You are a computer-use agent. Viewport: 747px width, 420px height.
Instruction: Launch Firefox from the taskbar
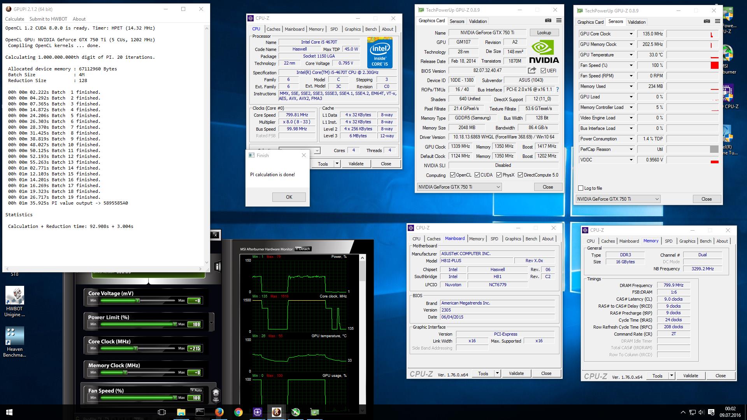coord(219,412)
